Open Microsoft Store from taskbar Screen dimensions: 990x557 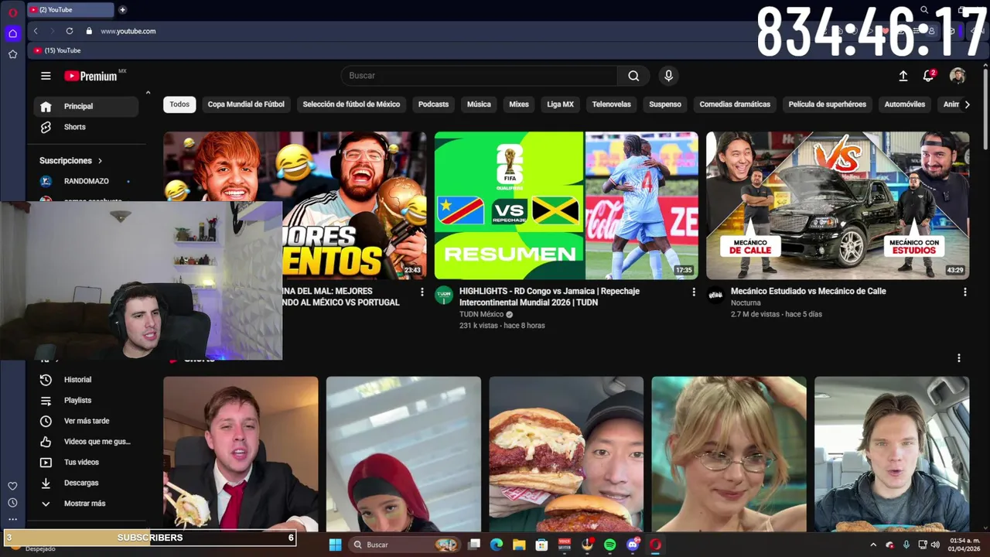click(541, 545)
